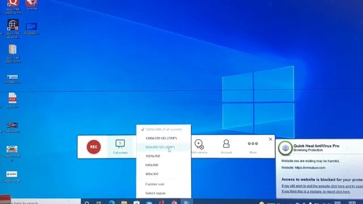Start recording with the red REC button

tap(94, 147)
